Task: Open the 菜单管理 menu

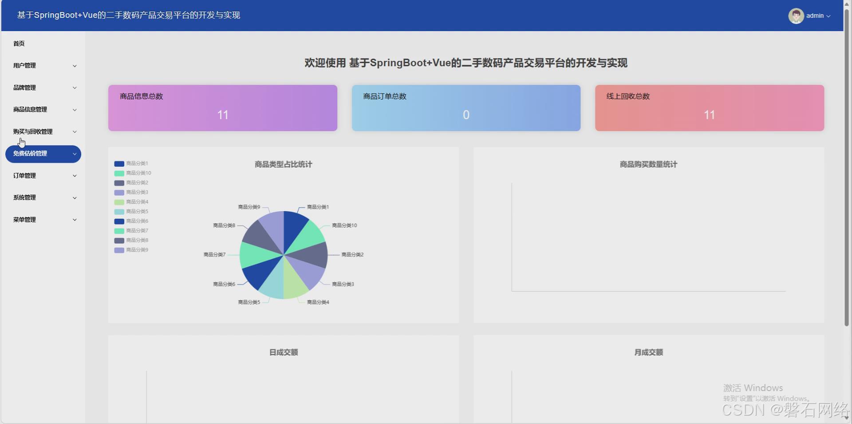Action: point(43,220)
